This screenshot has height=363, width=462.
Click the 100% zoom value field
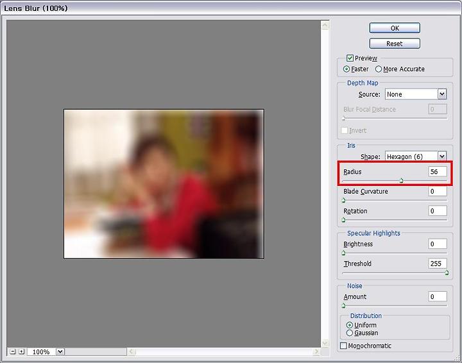point(41,351)
